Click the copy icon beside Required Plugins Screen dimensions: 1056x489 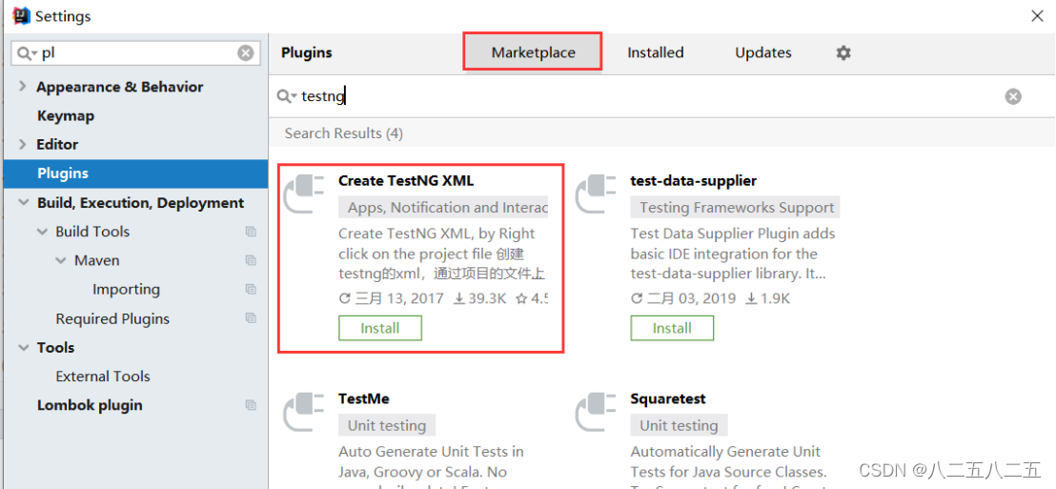(252, 318)
